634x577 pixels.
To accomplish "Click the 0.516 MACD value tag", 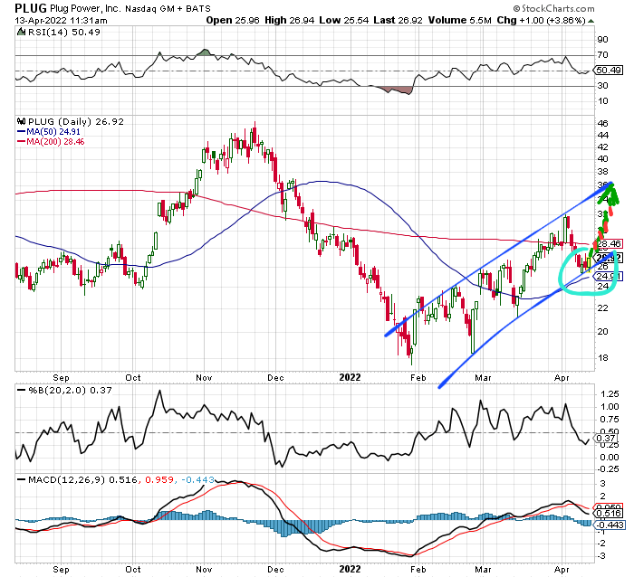I will tap(609, 514).
